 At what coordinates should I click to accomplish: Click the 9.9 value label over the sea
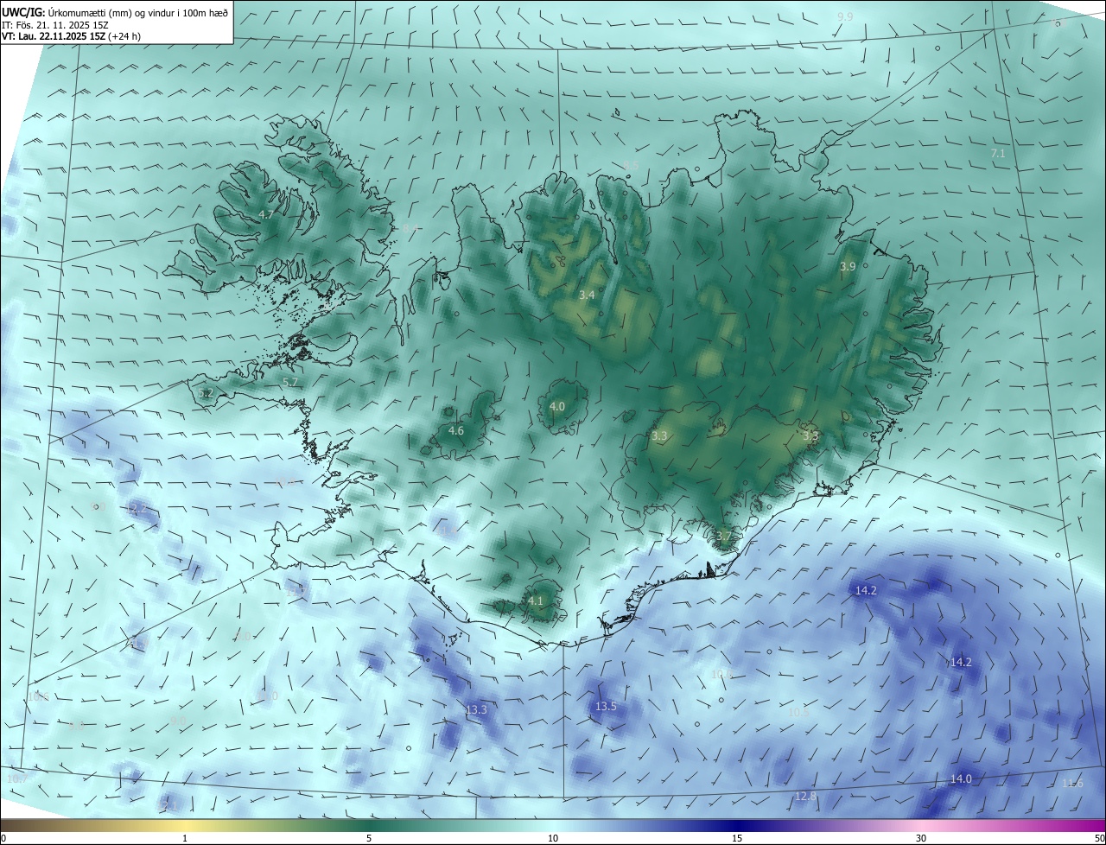pyautogui.click(x=845, y=17)
